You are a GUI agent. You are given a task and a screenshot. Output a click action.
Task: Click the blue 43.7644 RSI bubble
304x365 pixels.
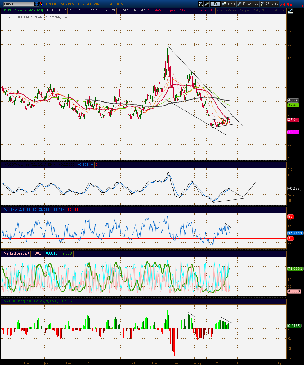295,233
